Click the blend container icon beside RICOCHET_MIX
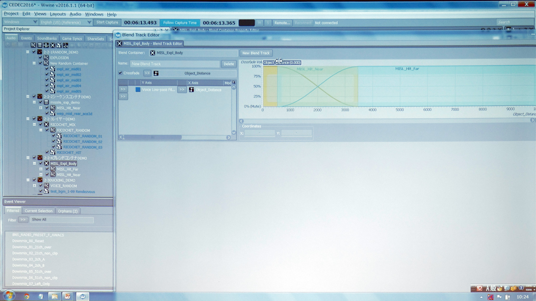536x301 pixels. coord(46,124)
